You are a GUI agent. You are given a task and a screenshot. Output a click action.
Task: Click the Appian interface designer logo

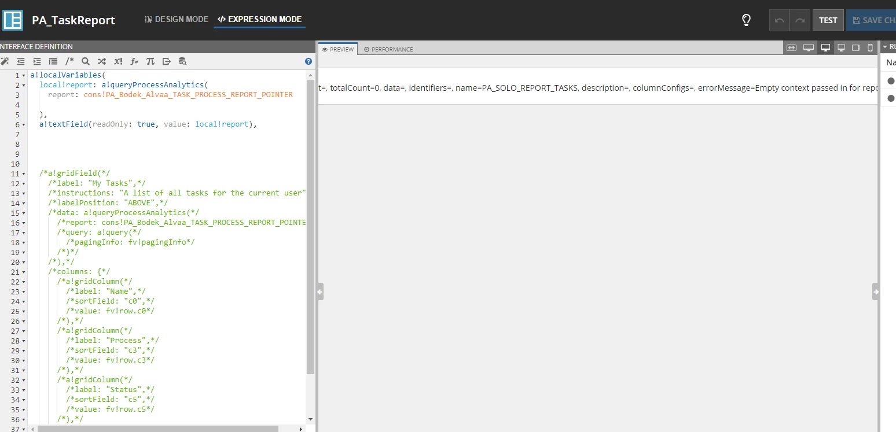(x=13, y=20)
